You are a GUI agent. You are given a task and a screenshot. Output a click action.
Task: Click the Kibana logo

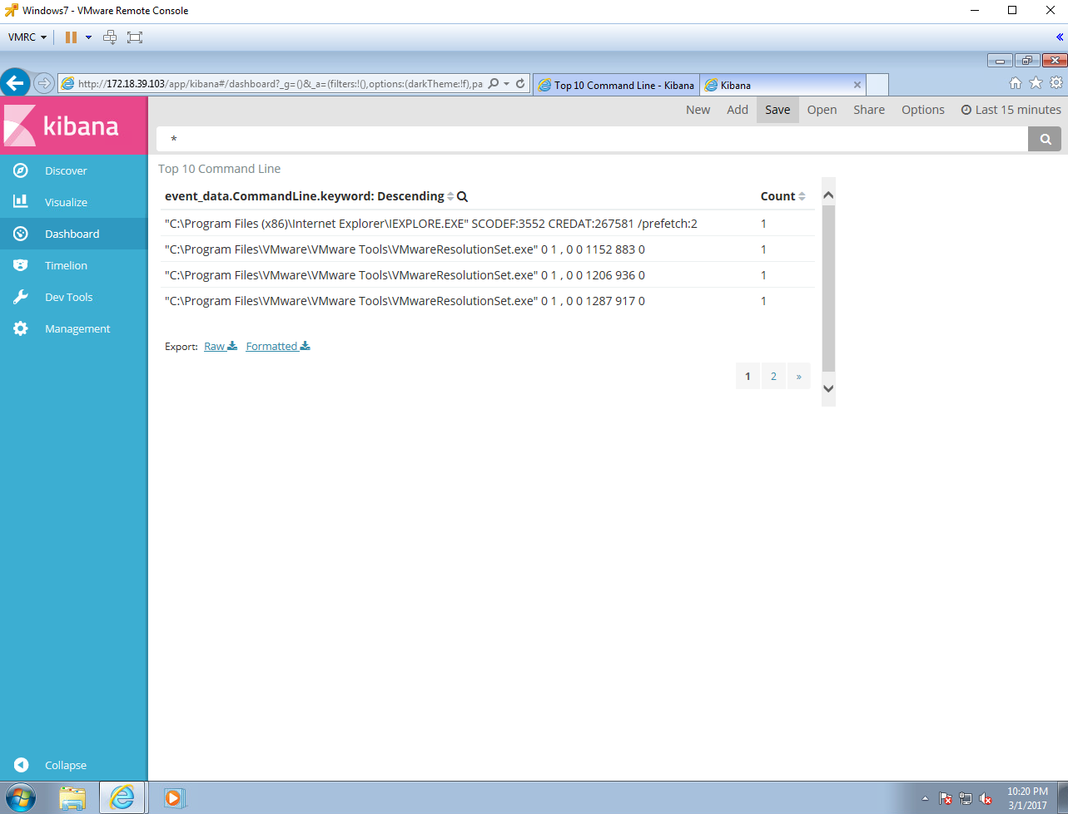pos(73,126)
